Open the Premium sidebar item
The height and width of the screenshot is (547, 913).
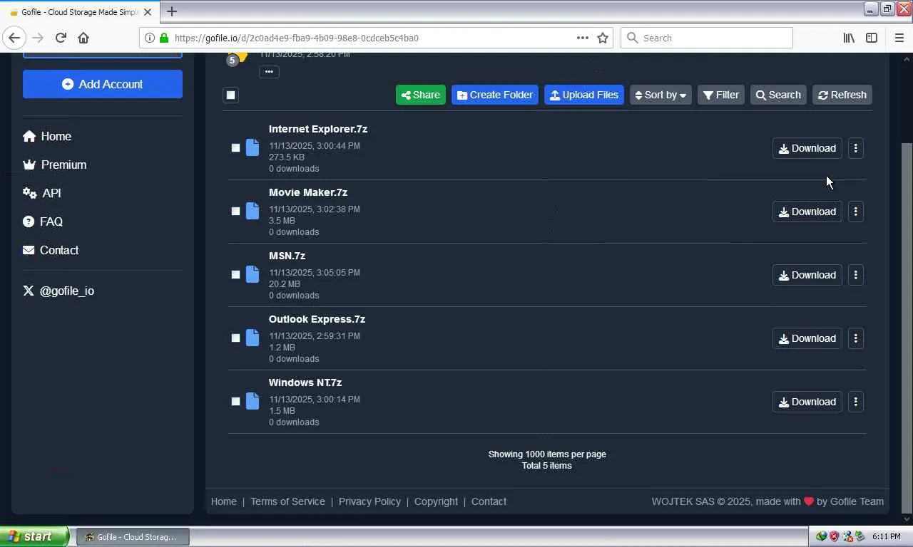click(55, 165)
